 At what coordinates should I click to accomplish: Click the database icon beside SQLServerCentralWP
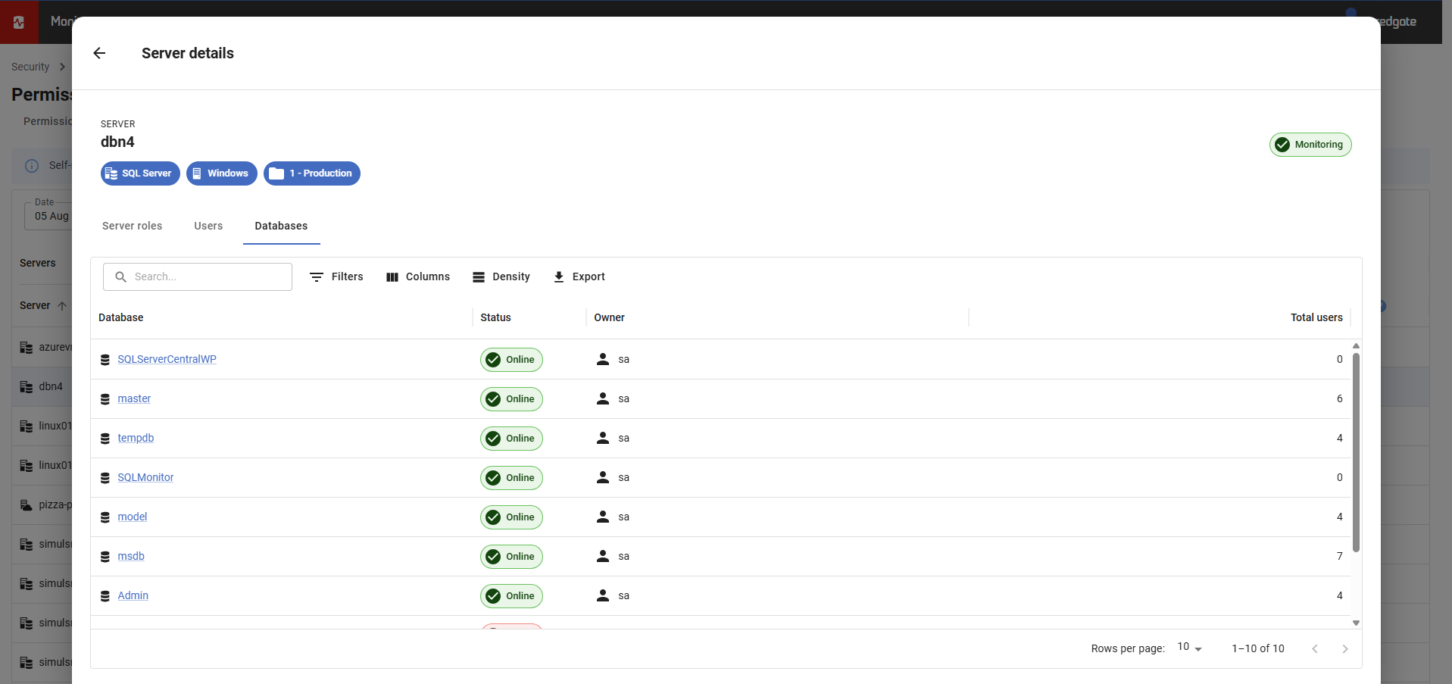105,360
